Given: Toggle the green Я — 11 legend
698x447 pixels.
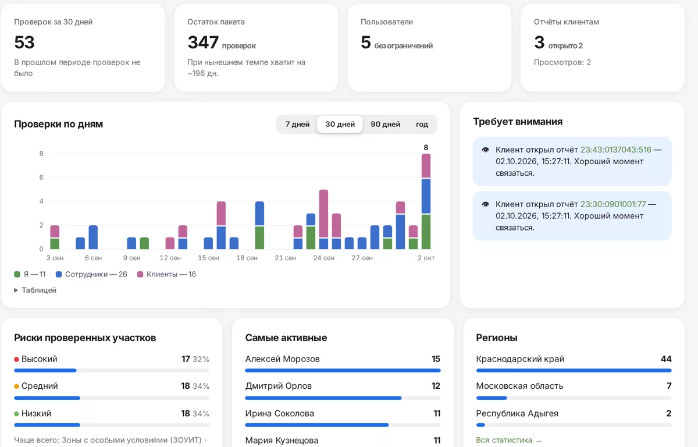Looking at the screenshot, I should point(30,274).
